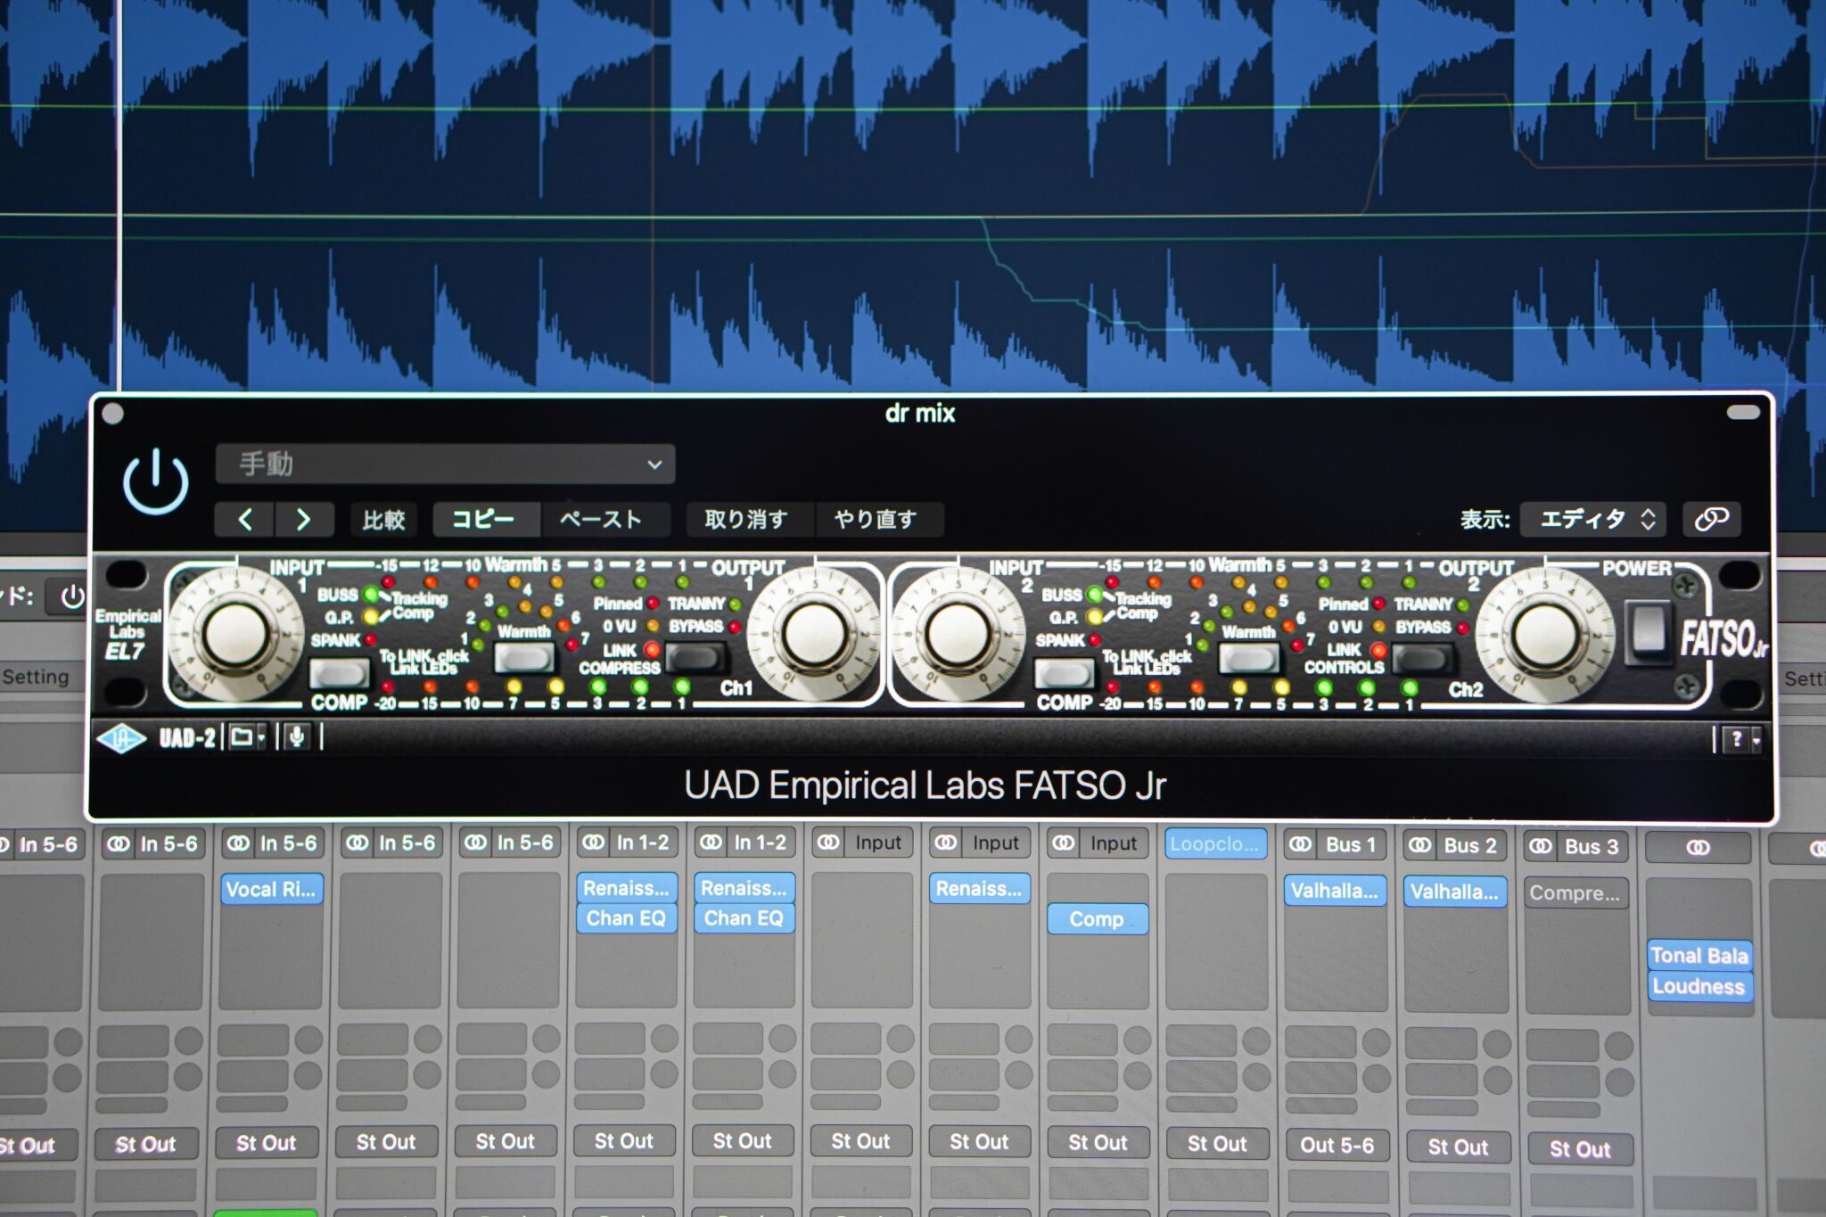Toggle the FATSO Jr POWER switch
The width and height of the screenshot is (1826, 1217).
click(x=1647, y=632)
